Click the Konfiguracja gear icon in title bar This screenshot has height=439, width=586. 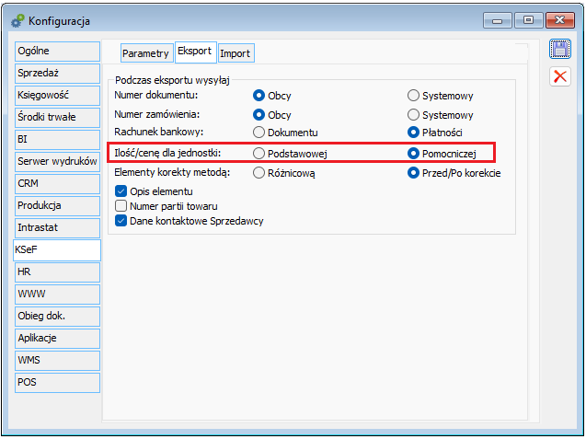pyautogui.click(x=17, y=18)
